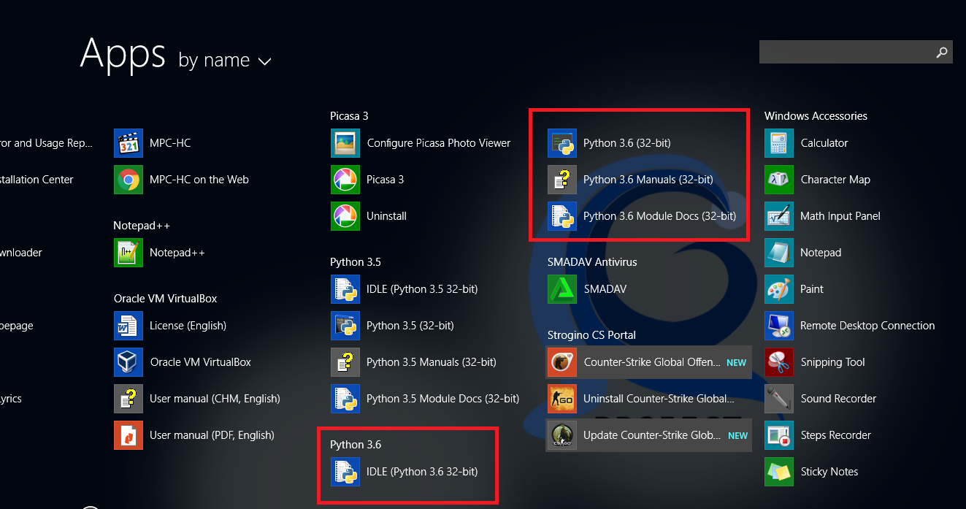The height and width of the screenshot is (509, 966).
Task: Click Update Counter-Strike Global icon
Action: [562, 435]
